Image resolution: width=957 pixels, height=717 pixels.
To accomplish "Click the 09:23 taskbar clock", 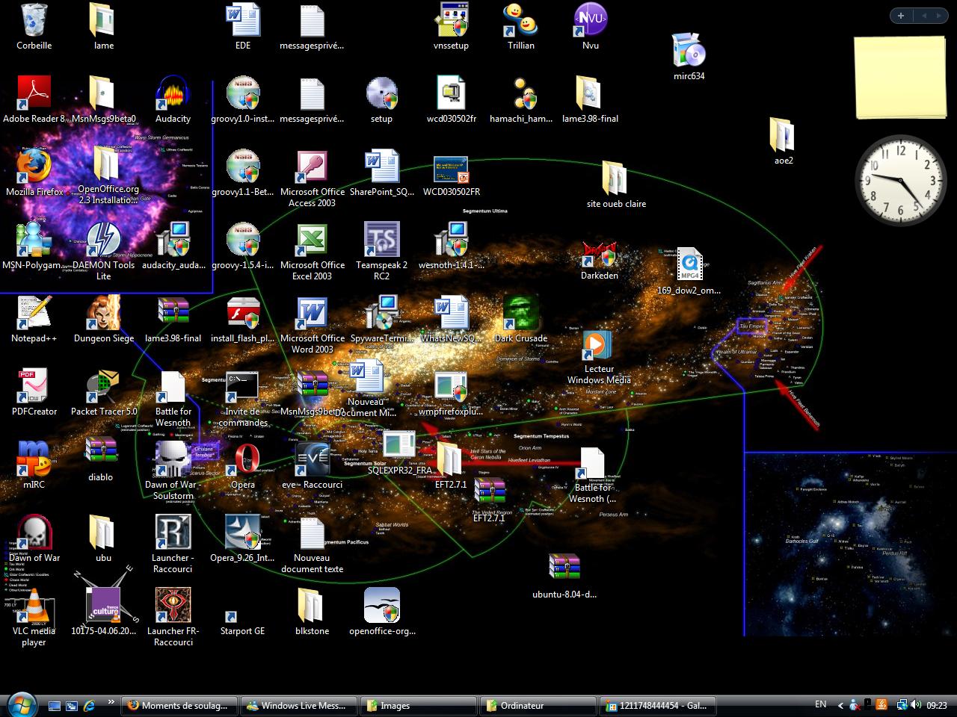I will [937, 705].
